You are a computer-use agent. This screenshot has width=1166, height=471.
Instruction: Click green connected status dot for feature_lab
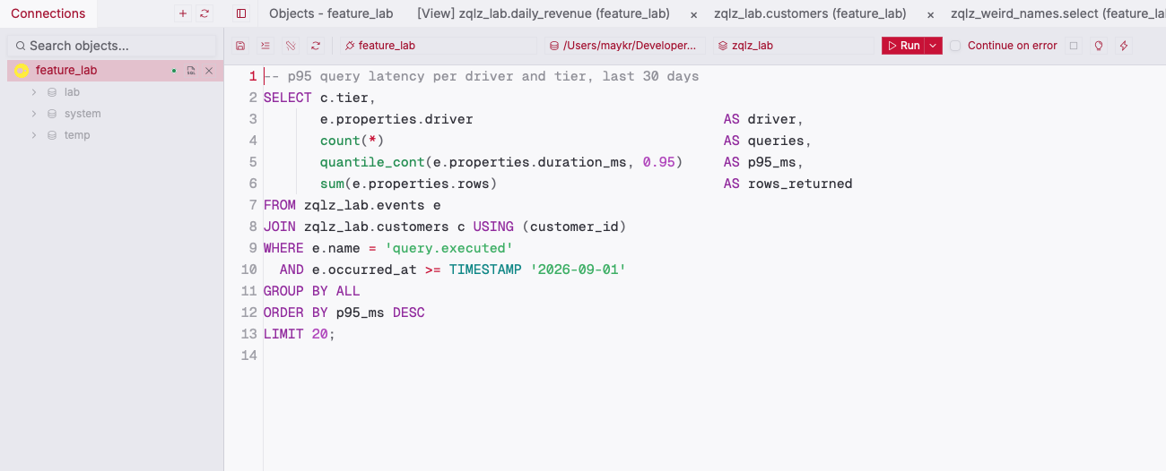coord(174,71)
